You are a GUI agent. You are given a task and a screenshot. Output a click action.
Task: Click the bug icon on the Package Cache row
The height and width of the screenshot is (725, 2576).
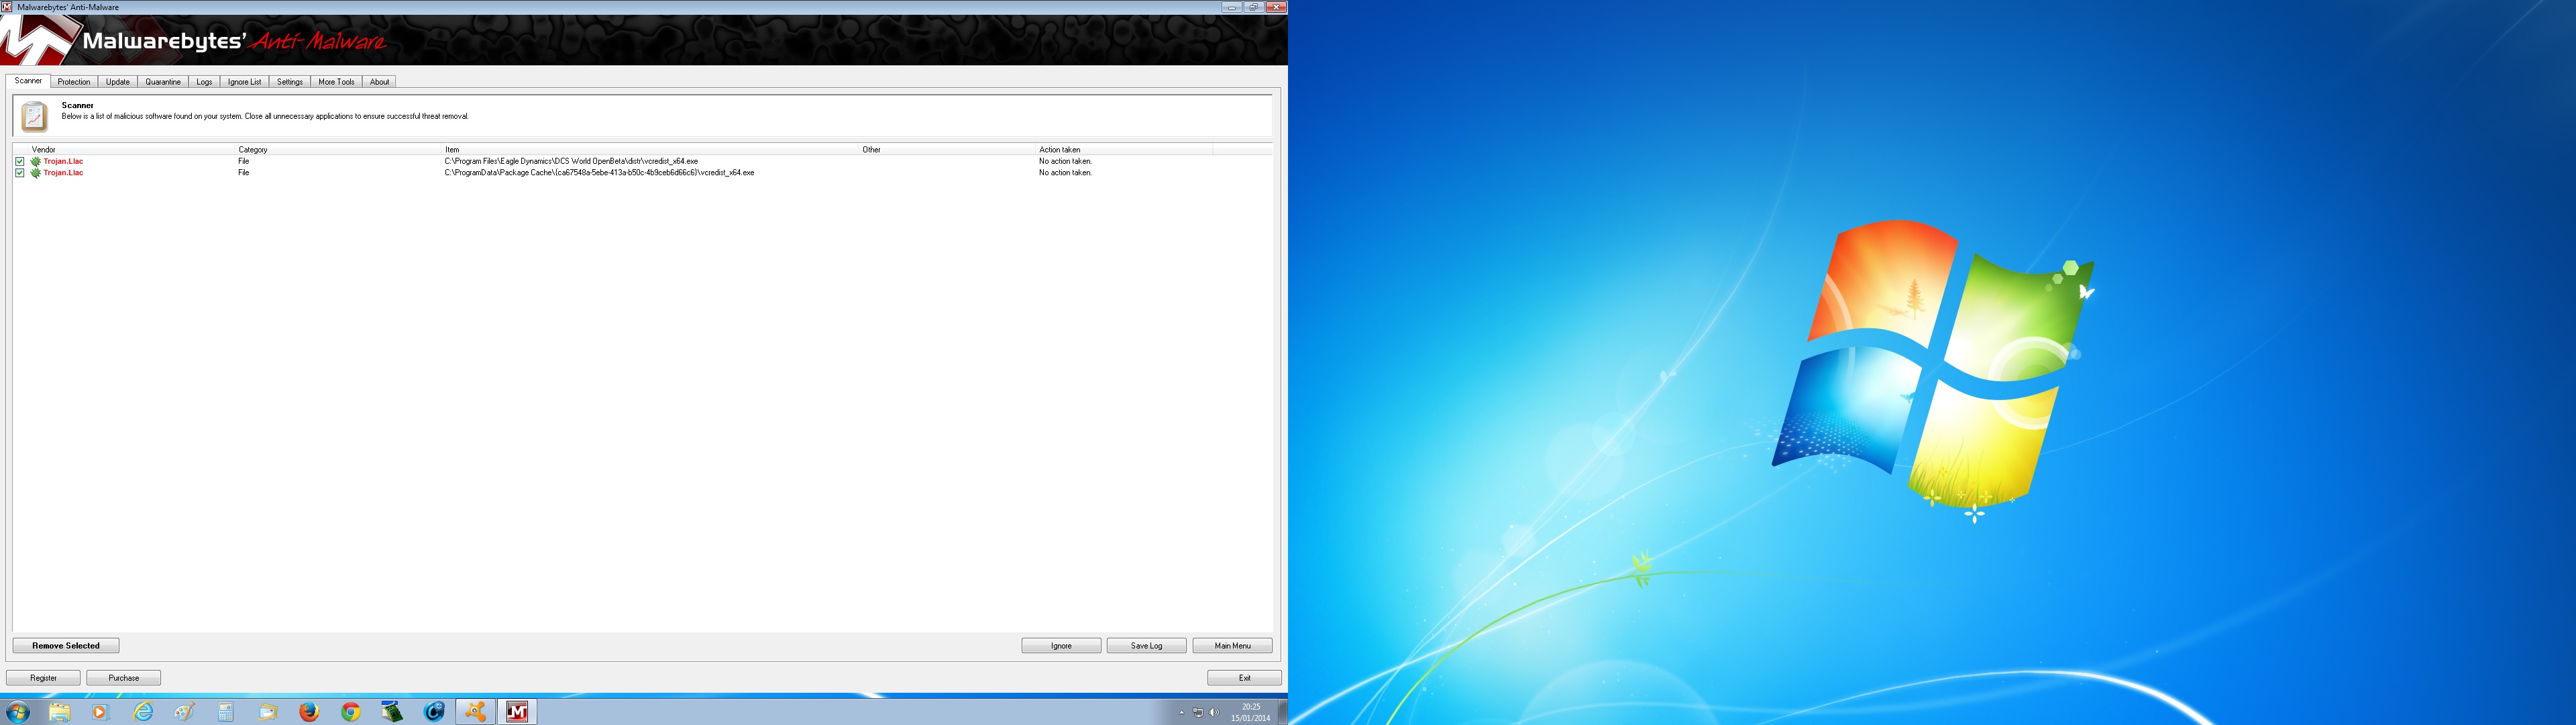pyautogui.click(x=36, y=173)
